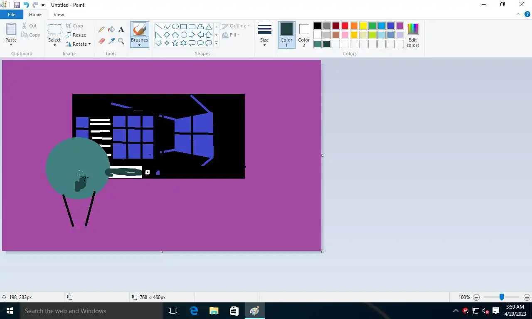Viewport: 532px width, 319px height.
Task: Click the Resize button
Action: click(76, 35)
